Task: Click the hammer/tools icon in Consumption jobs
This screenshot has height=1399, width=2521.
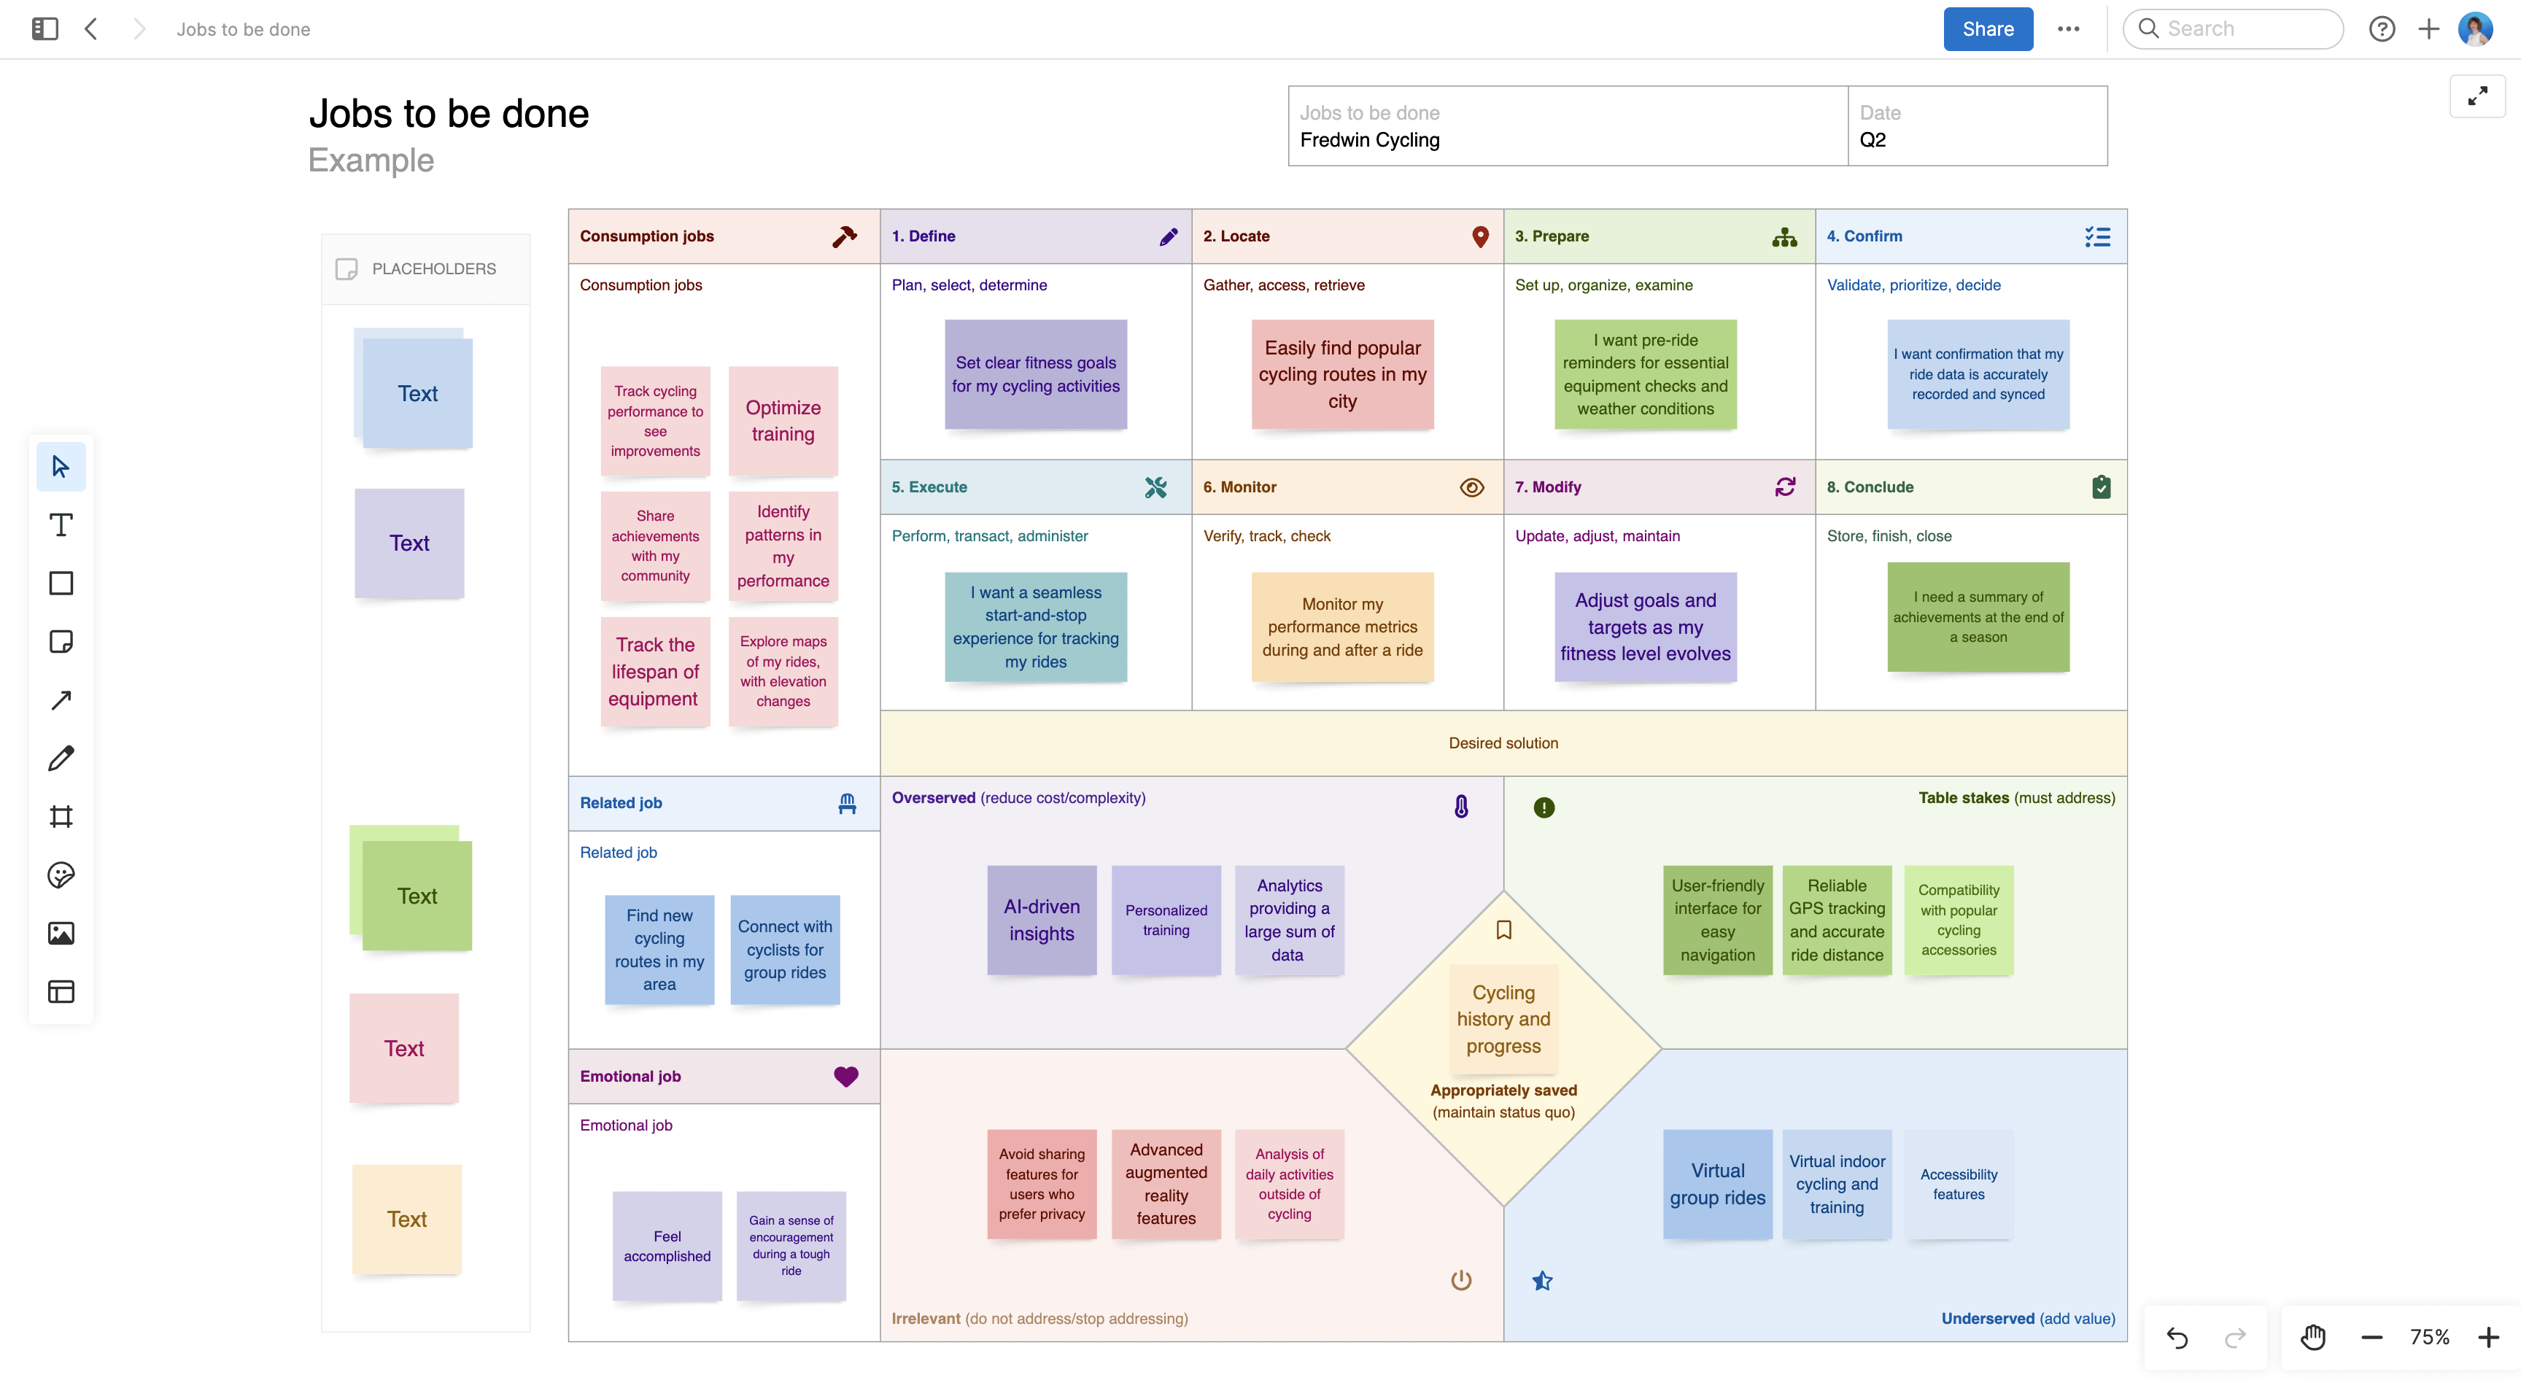Action: 845,236
